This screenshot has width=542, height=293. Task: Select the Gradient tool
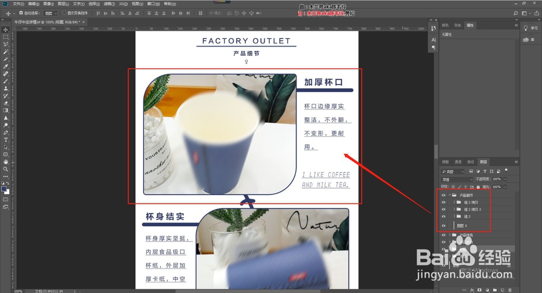click(6, 110)
